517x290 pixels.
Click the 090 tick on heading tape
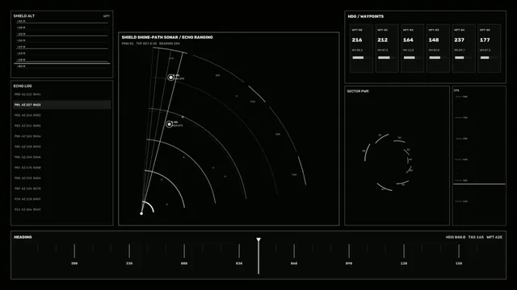point(349,251)
